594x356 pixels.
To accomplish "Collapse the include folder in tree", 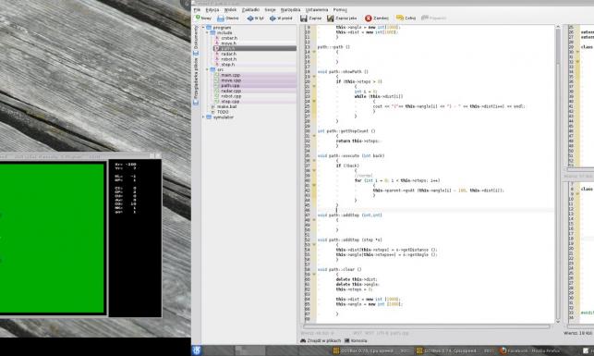I will [x=207, y=33].
